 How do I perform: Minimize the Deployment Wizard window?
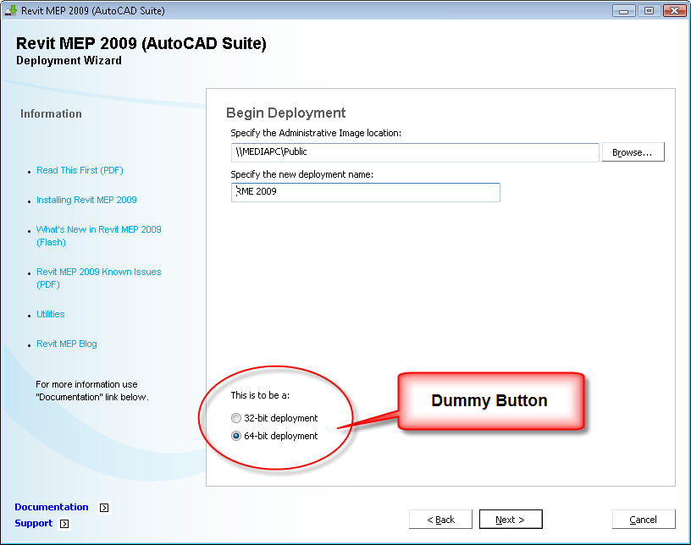(x=623, y=10)
